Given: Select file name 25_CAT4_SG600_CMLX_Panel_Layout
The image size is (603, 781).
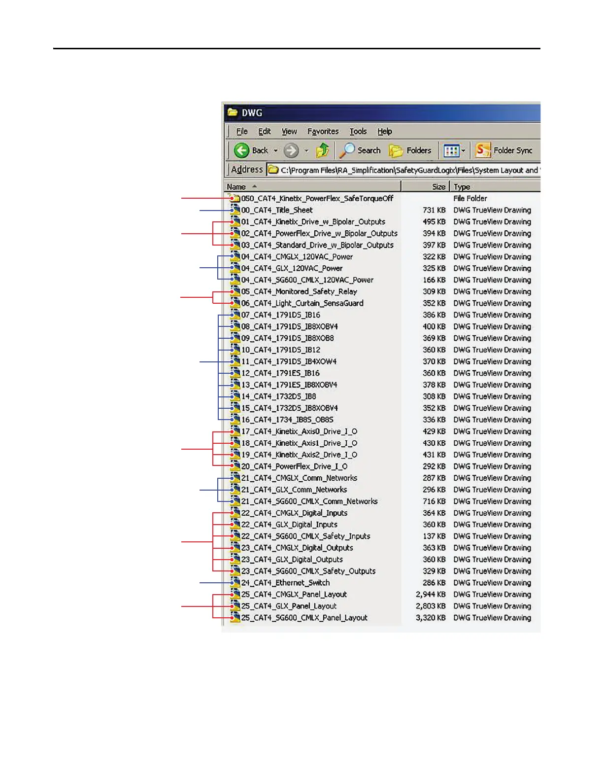Looking at the screenshot, I should tap(304, 618).
